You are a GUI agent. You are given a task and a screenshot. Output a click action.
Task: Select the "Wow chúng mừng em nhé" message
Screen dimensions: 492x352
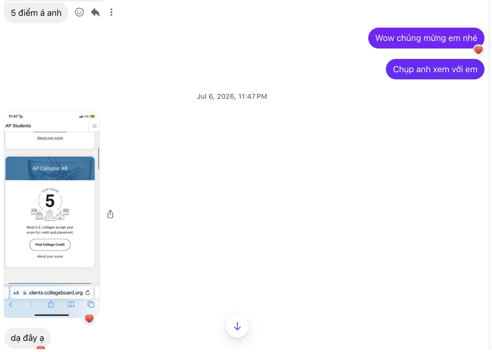tap(426, 38)
